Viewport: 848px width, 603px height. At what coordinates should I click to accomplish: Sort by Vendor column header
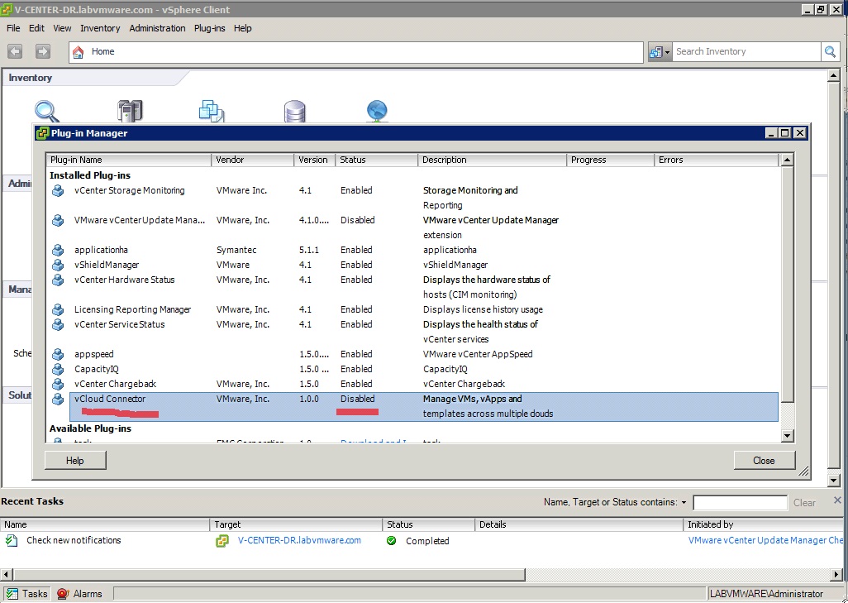click(253, 160)
